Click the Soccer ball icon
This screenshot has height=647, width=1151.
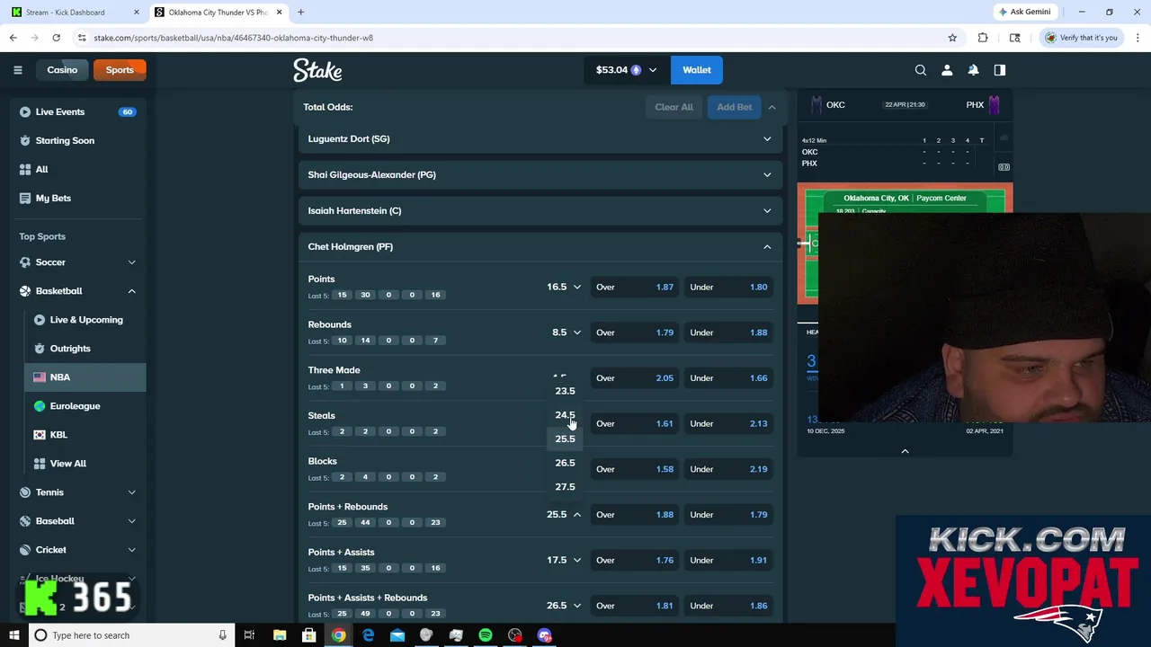click(x=25, y=262)
